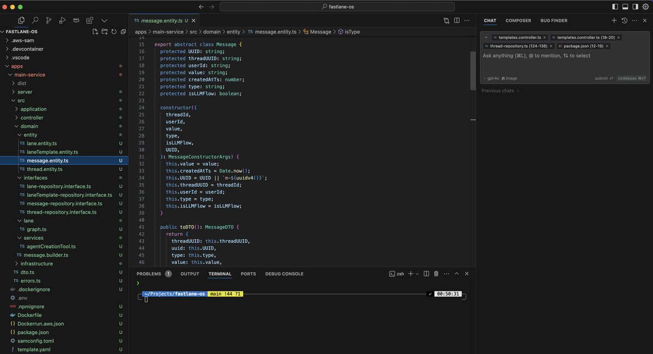Open settings gear in title bar
Viewport: 653px width, 354px height.
pyautogui.click(x=645, y=7)
